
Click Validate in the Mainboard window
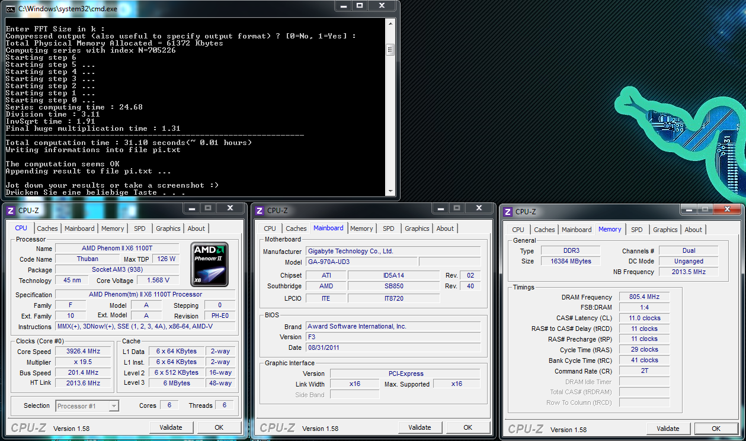(420, 427)
